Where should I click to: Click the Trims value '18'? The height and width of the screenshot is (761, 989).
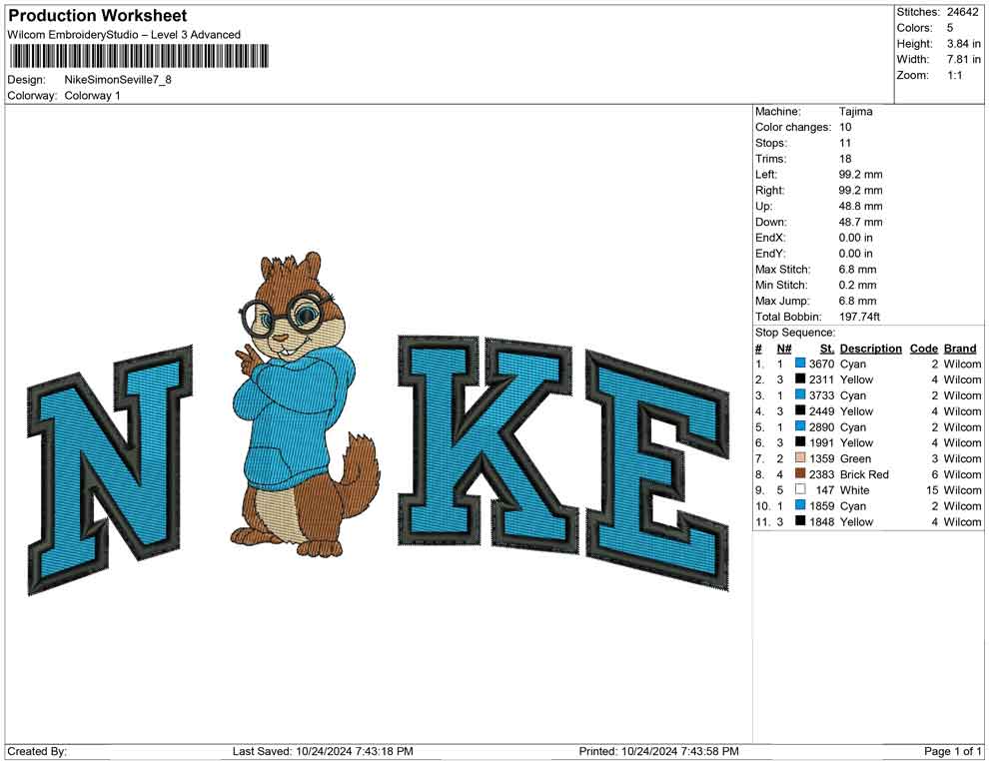pos(845,159)
